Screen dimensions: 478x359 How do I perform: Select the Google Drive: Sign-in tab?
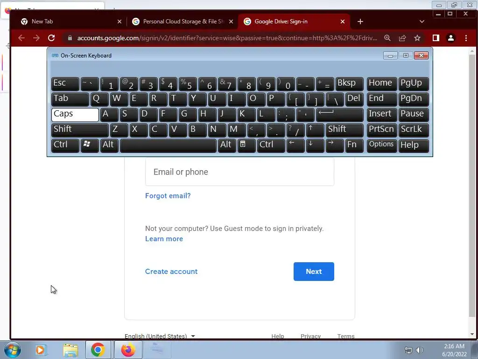point(294,22)
